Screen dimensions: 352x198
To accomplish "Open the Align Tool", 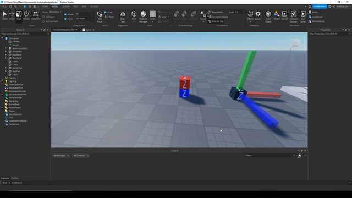I will pos(123,16).
